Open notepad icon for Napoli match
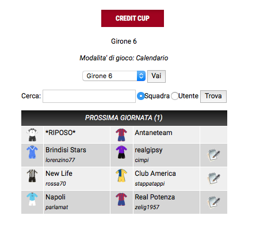Image resolution: width=256 pixels, height=227 pixels. (213, 202)
